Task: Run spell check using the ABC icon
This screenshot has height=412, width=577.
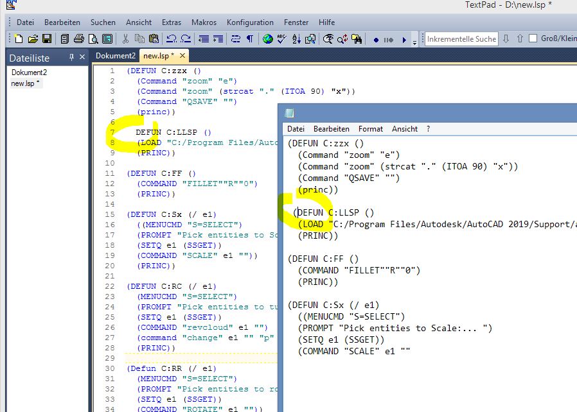Action: 280,39
